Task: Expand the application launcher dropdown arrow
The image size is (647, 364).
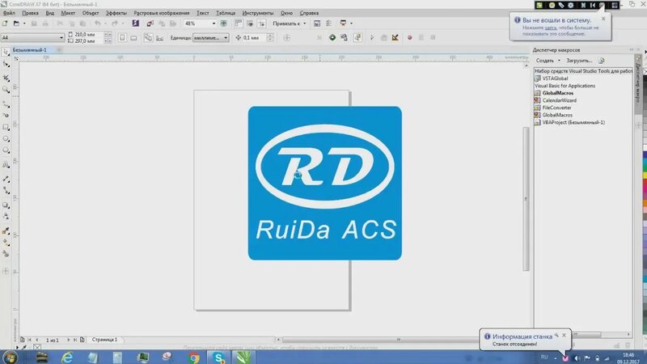Action: (x=351, y=23)
